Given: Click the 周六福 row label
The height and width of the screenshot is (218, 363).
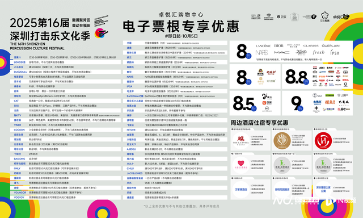Looking at the screenshot, I should (x=130, y=159).
